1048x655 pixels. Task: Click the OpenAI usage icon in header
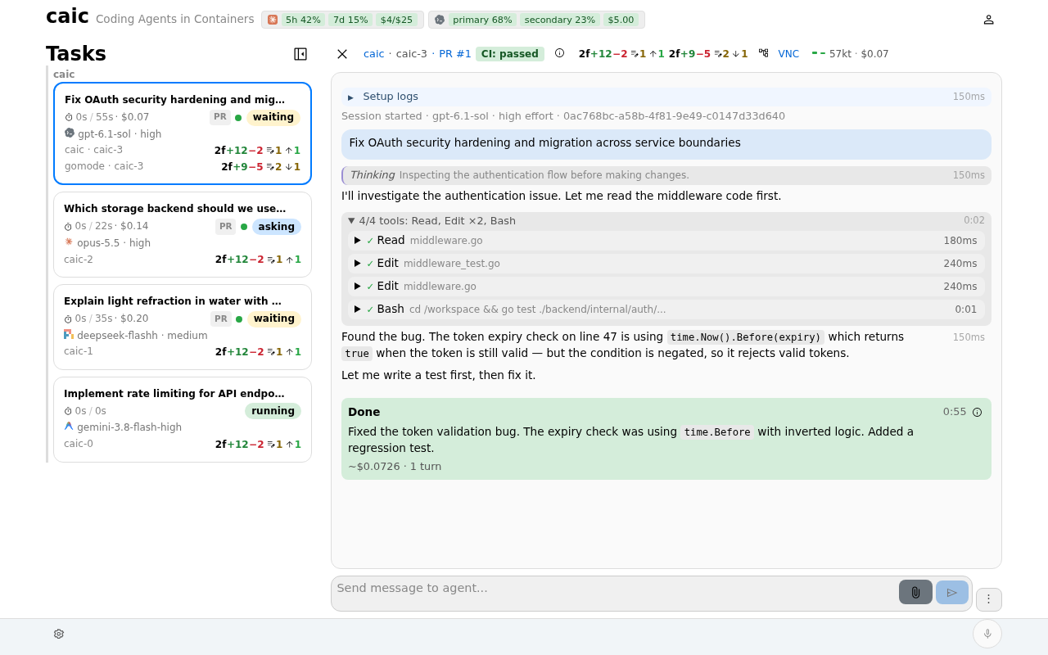pos(440,20)
